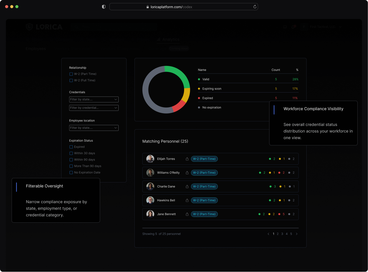Click Hawkins Bell's profile photo
The image size is (368, 272).
click(150, 200)
